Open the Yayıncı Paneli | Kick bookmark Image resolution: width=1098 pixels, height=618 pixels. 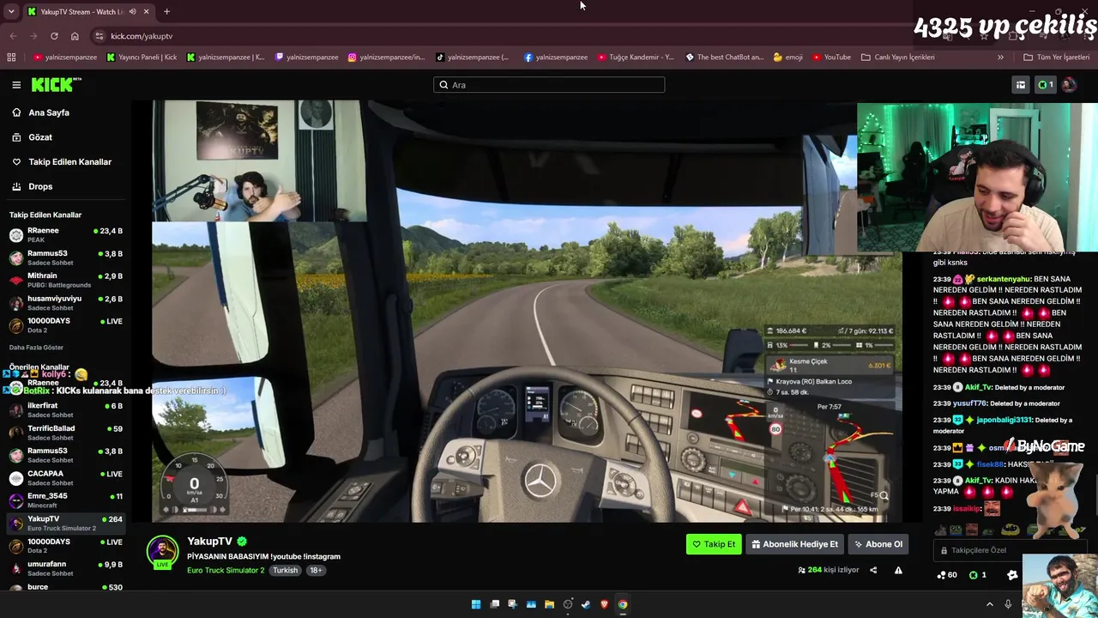142,58
